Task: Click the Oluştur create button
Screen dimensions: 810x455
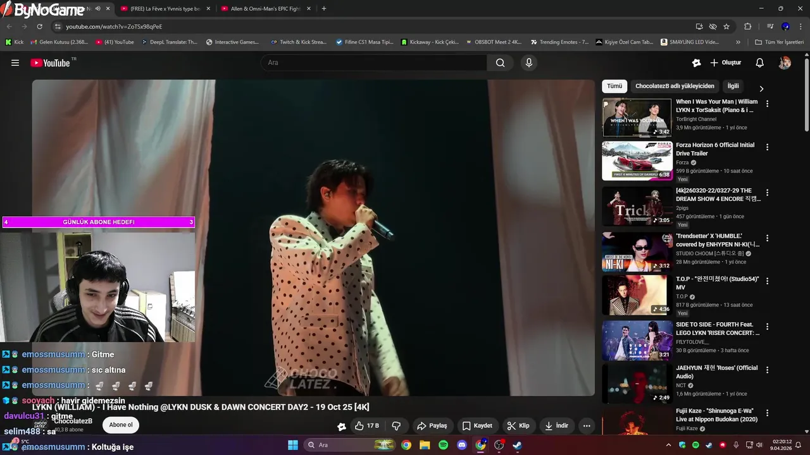Action: [x=725, y=63]
